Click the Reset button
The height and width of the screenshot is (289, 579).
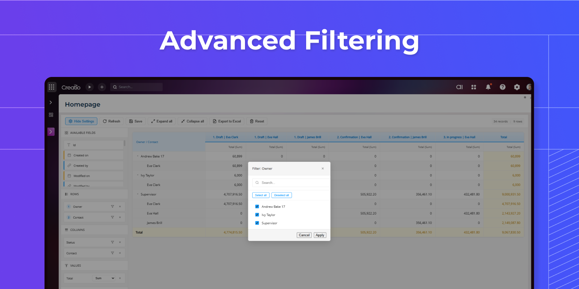tap(257, 121)
